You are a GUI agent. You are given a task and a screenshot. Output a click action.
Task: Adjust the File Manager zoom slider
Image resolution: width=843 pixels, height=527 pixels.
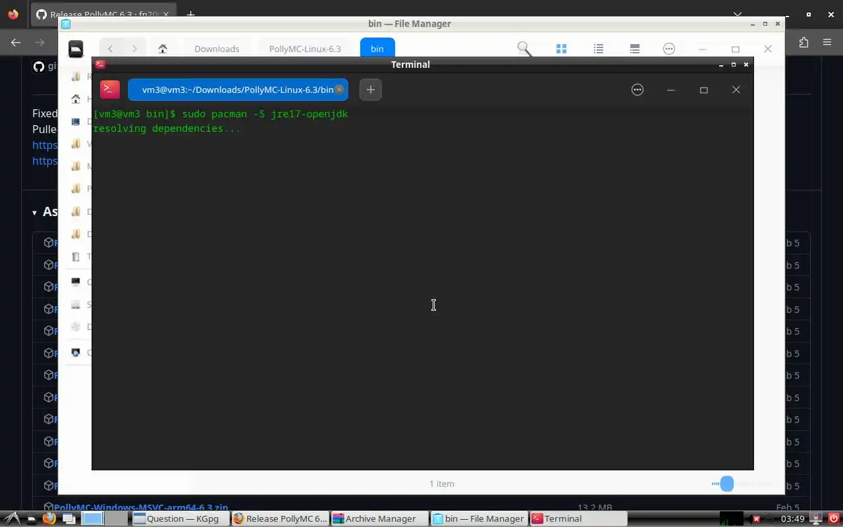pyautogui.click(x=726, y=484)
